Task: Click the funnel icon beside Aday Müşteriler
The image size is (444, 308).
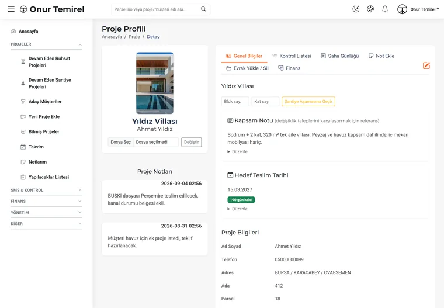Action: 23,102
